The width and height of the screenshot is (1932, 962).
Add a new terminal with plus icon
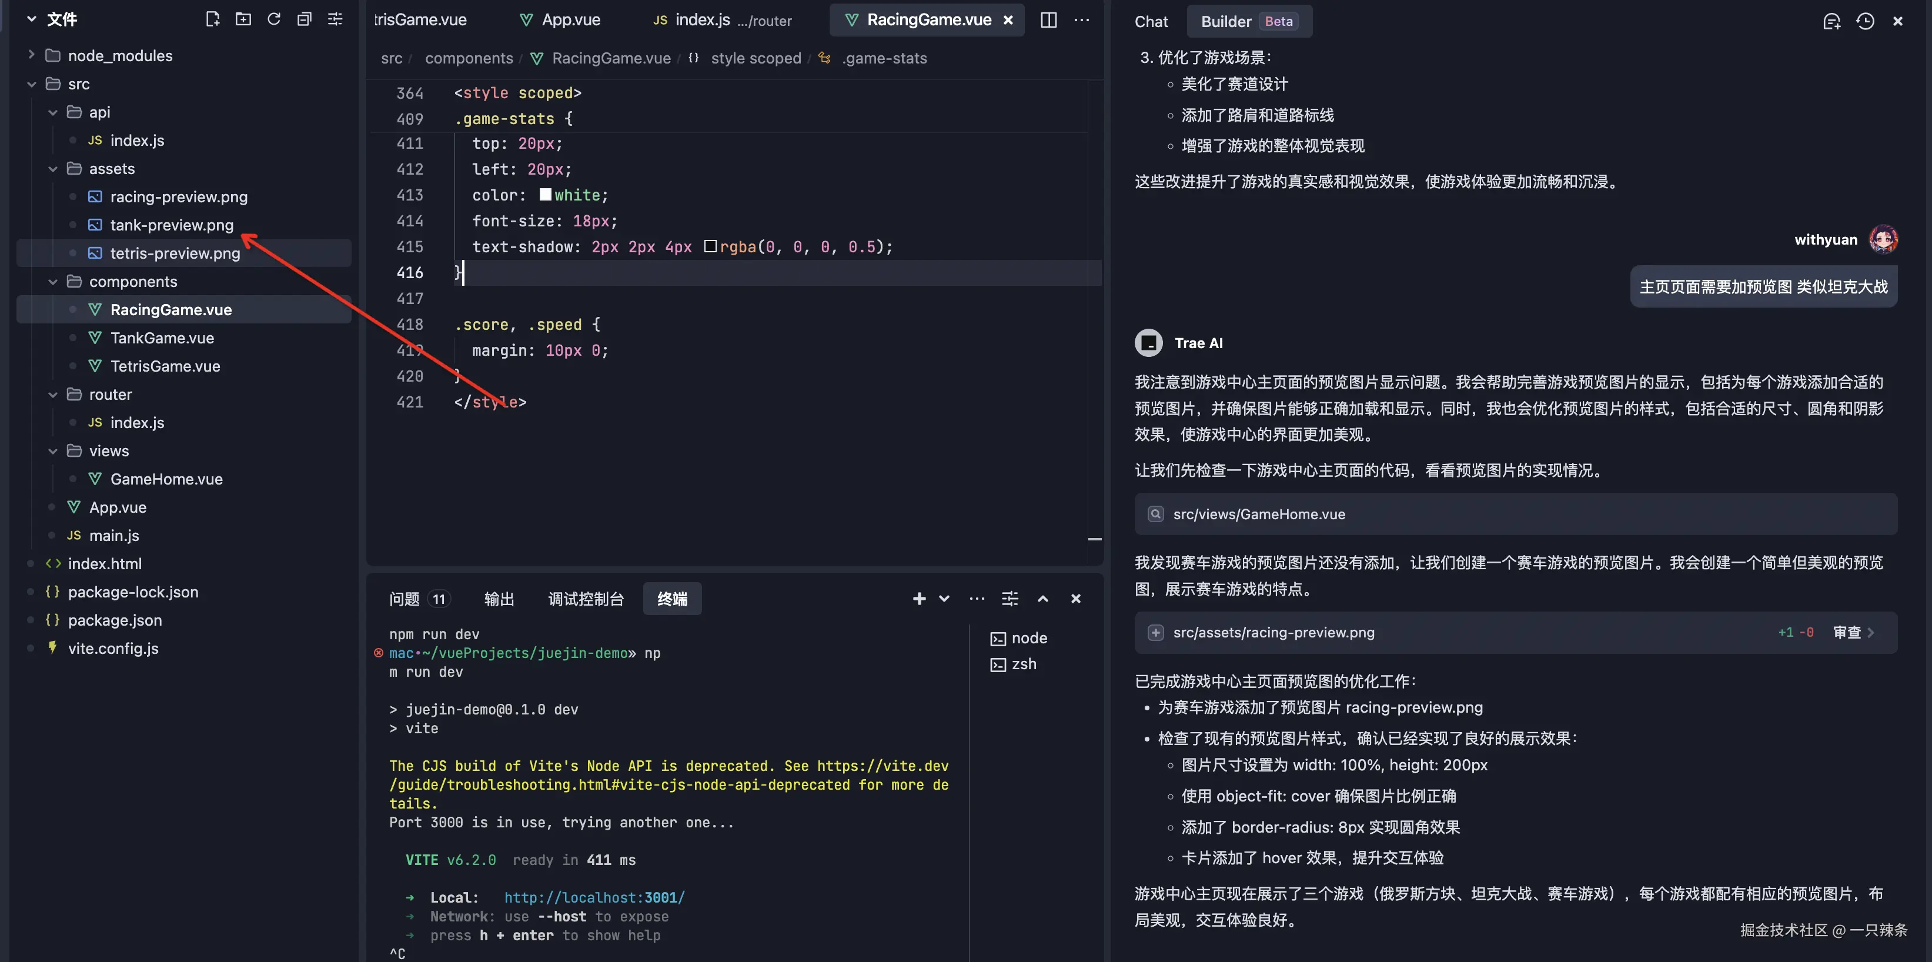(x=919, y=599)
